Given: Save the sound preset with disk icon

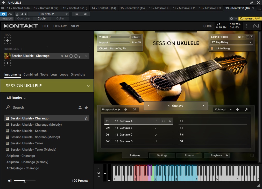Looking at the screenshot, I should pyautogui.click(x=239, y=37).
